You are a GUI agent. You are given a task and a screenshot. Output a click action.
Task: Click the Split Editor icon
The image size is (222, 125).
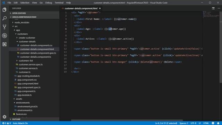tap(213, 8)
